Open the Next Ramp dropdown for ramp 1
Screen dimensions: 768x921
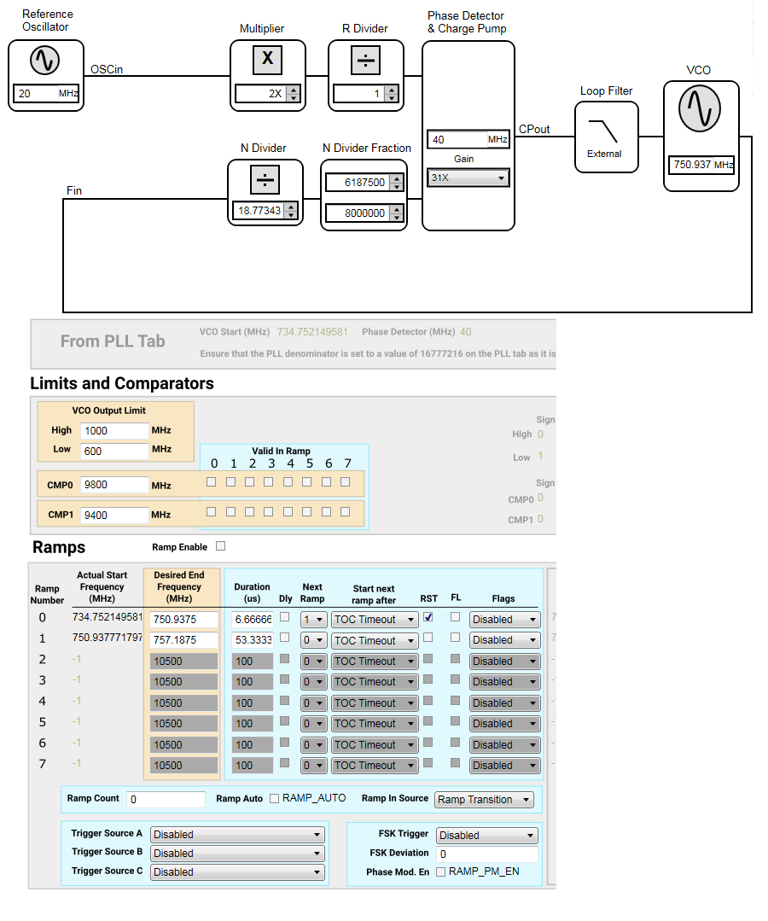click(x=313, y=640)
